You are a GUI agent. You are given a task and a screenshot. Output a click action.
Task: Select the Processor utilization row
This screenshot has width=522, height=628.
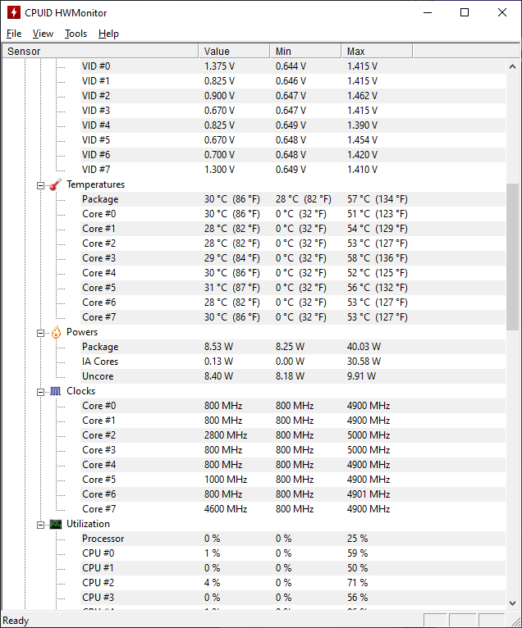(x=293, y=539)
